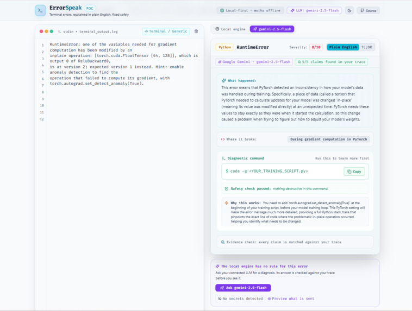Click line number 12 in the editor
The image size is (412, 311).
[x=42, y=119]
